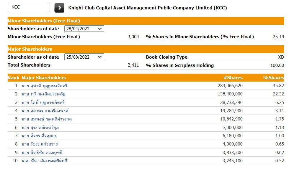Click the %Shares column header
302x172 pixels.
273,78
